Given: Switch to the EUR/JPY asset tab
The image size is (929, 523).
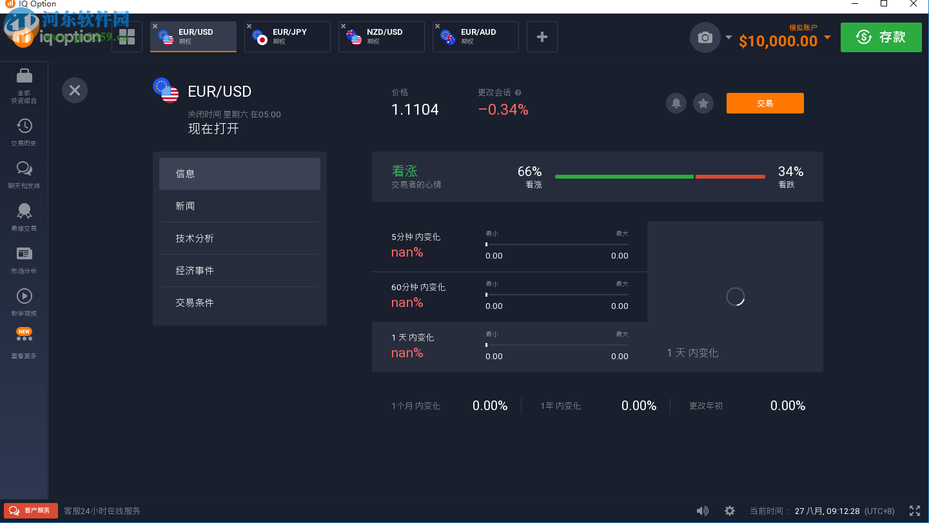Looking at the screenshot, I should click(287, 36).
